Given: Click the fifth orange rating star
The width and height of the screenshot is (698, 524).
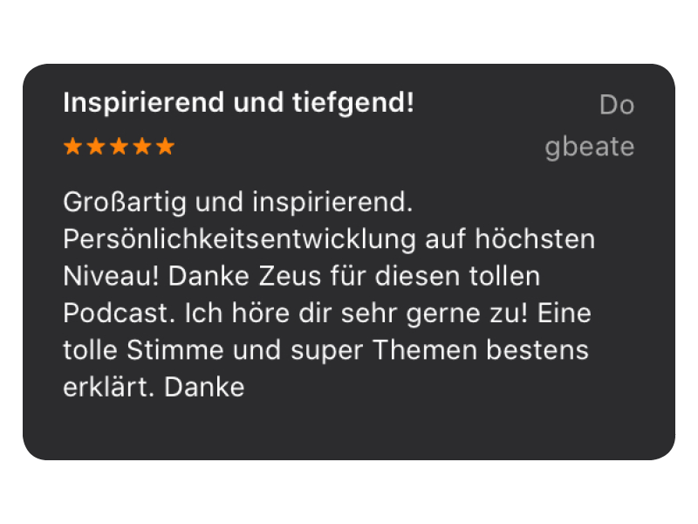Looking at the screenshot, I should (165, 146).
